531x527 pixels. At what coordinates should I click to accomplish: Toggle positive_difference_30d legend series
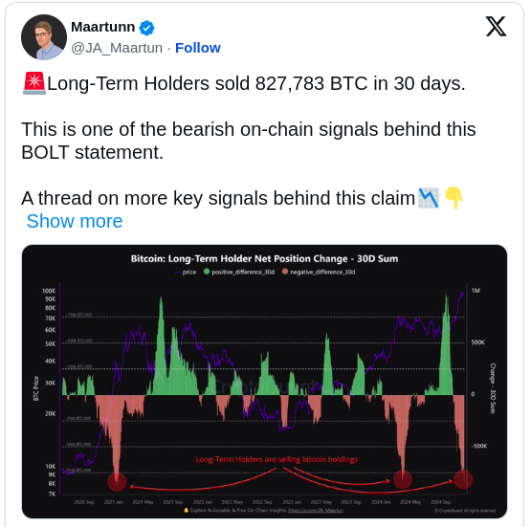[x=239, y=273]
